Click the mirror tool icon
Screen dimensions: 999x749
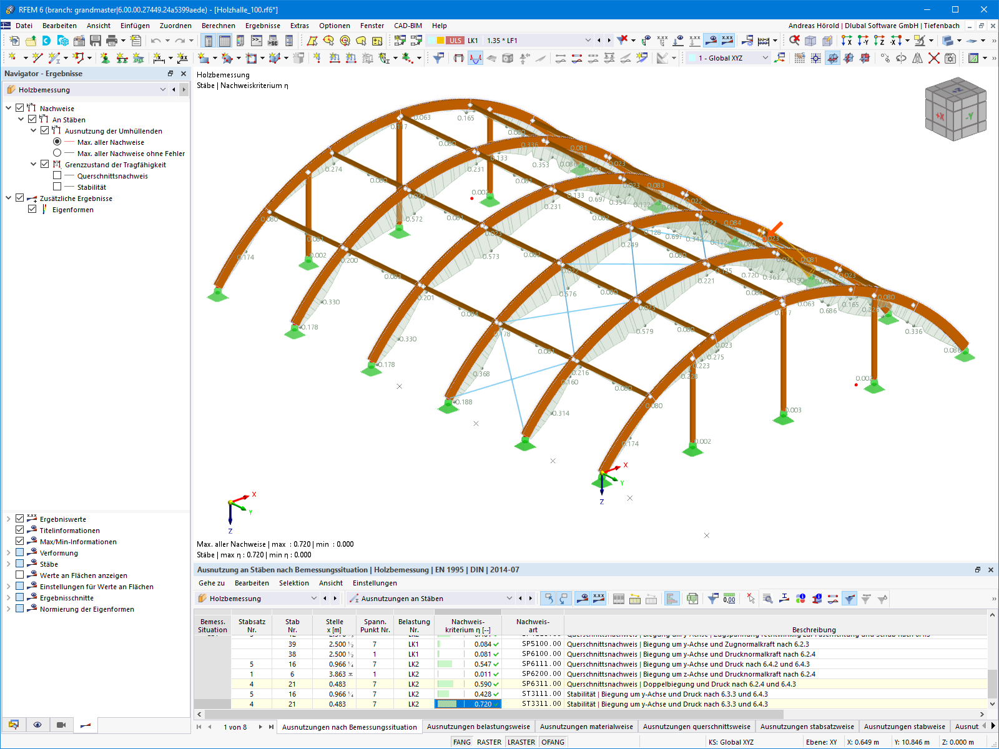918,58
